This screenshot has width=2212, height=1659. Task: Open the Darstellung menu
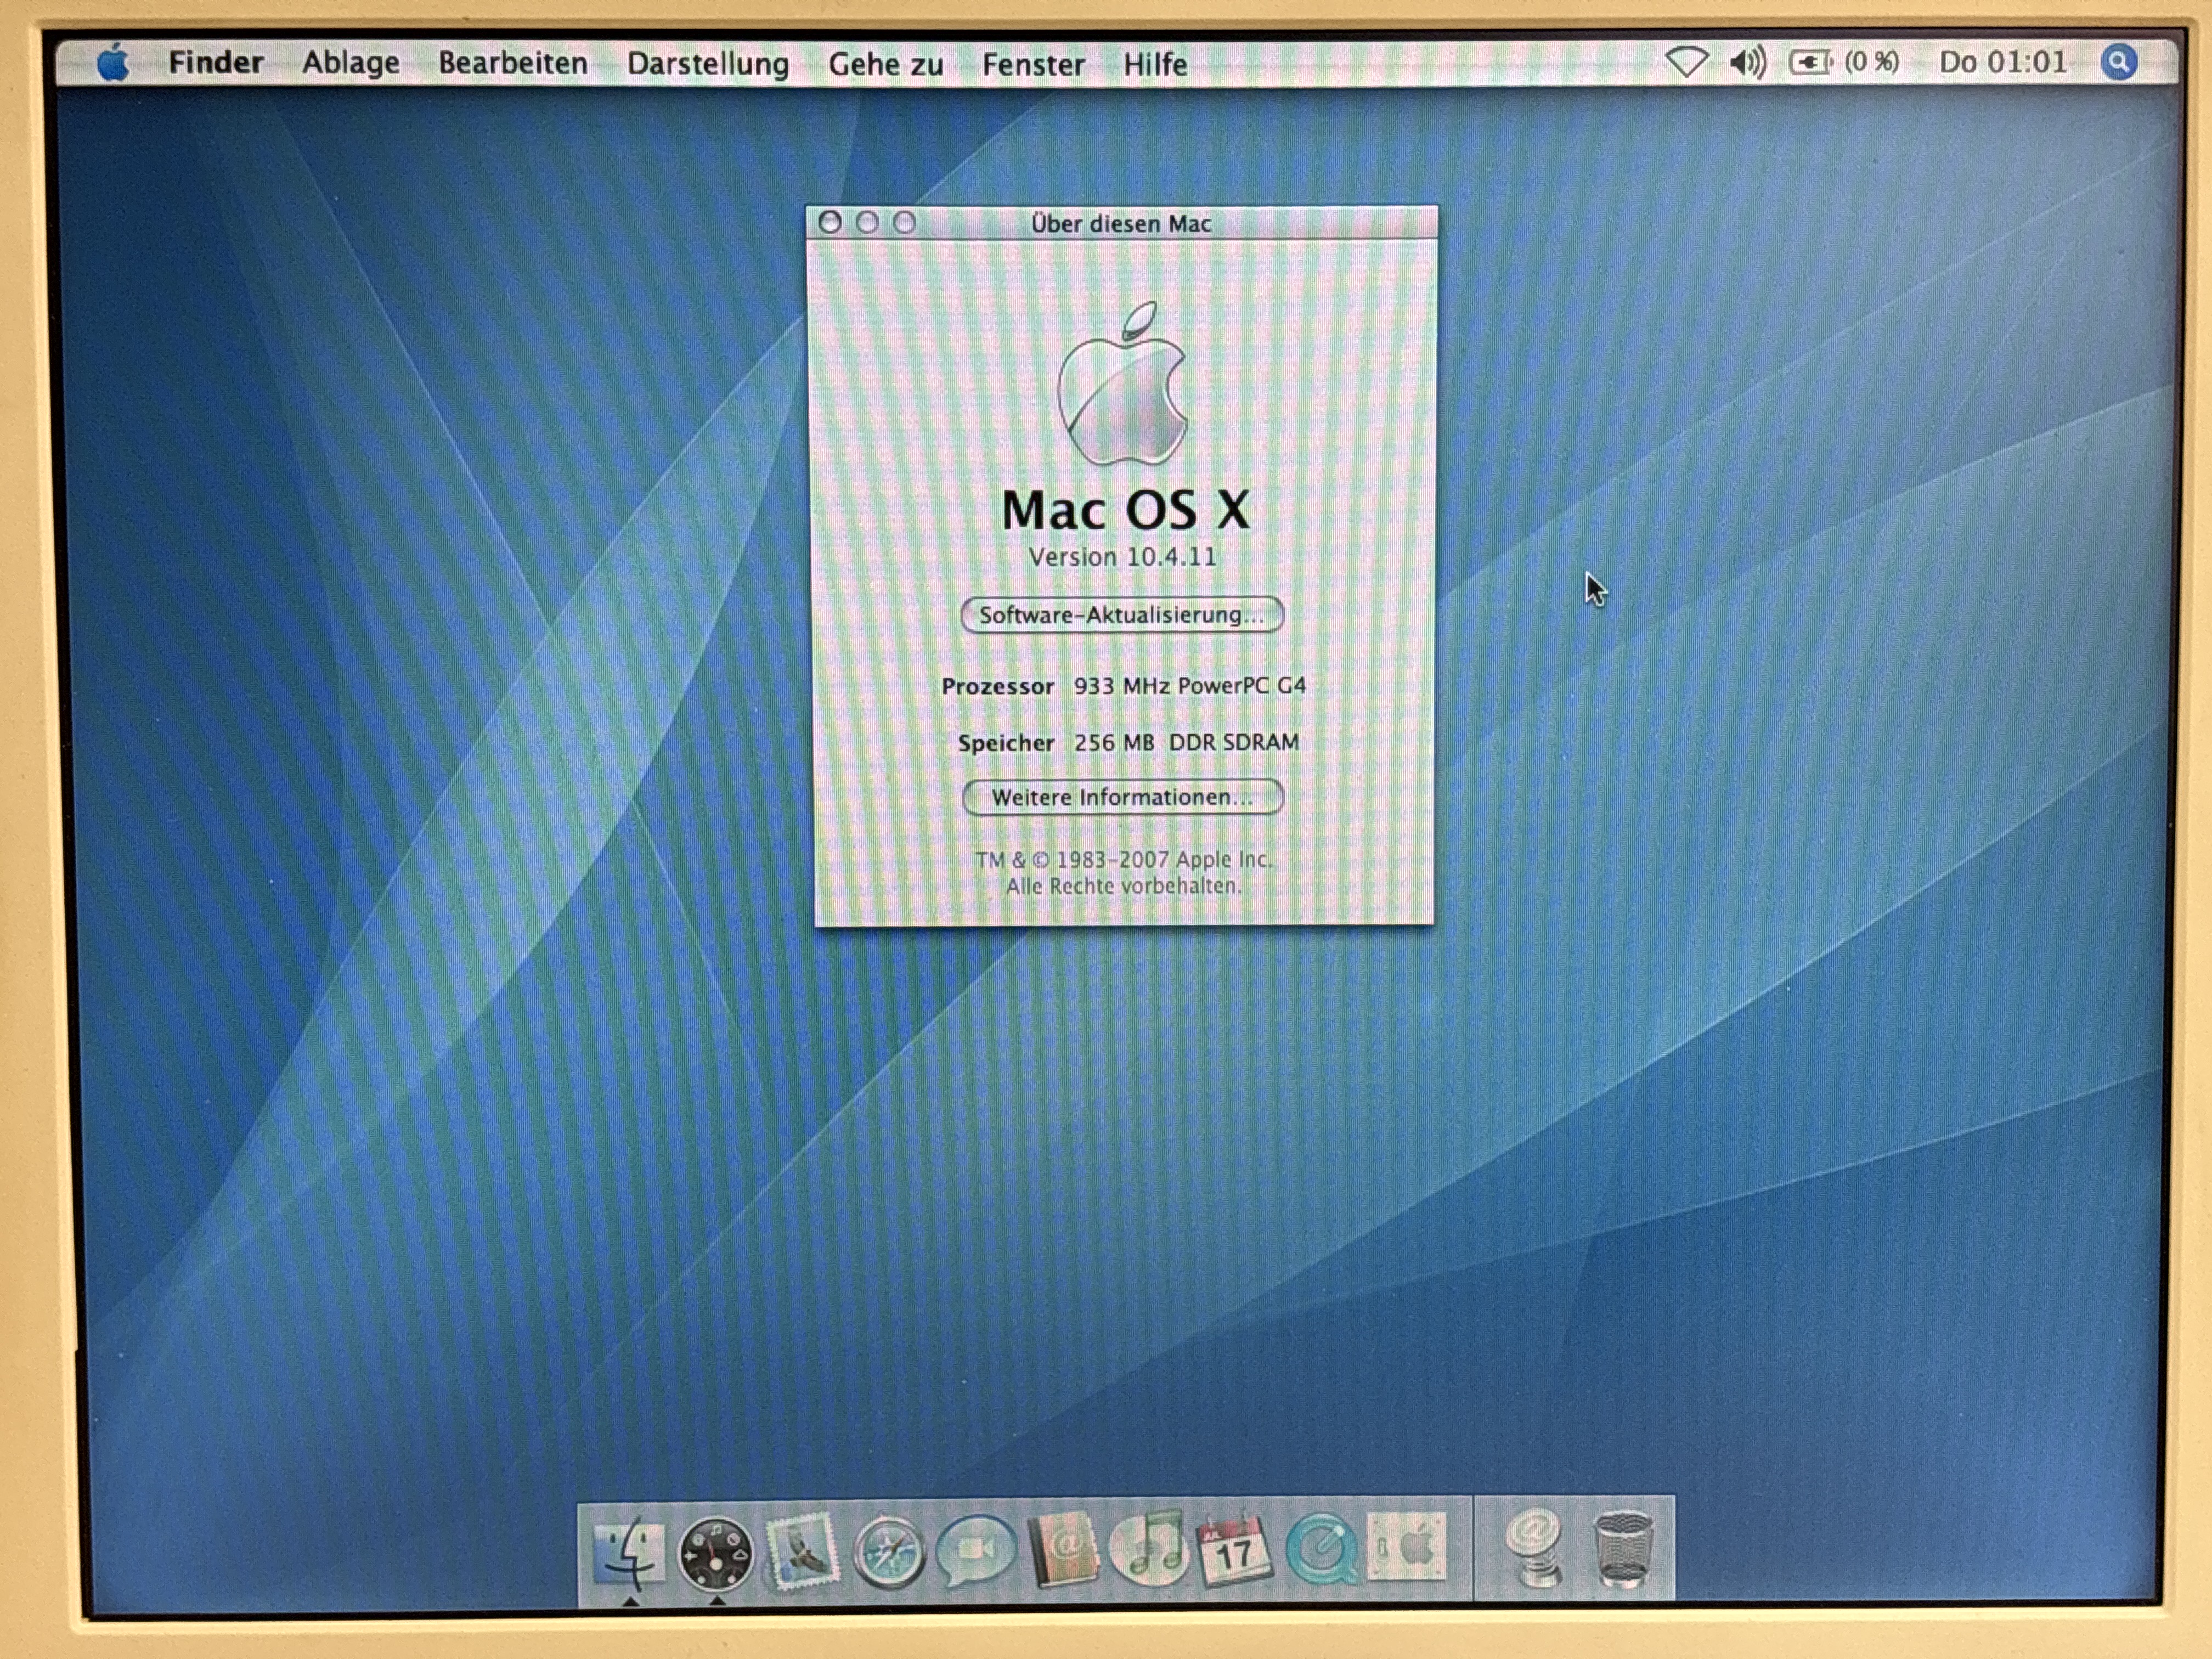click(x=708, y=64)
